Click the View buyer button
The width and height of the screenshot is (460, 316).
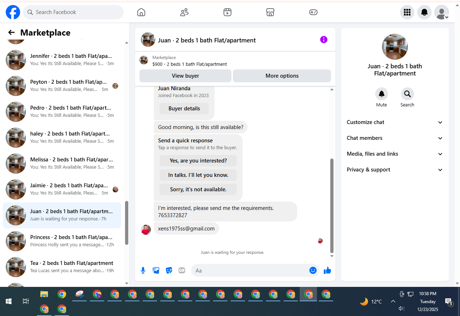(x=185, y=76)
